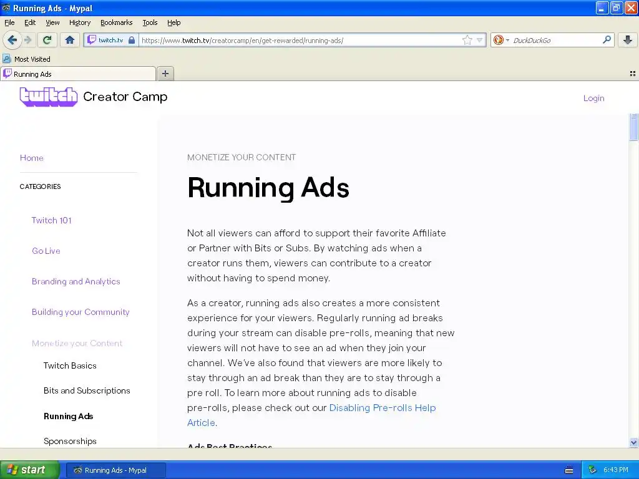
Task: Open the Twitch Basics sub-item
Action: coord(70,365)
